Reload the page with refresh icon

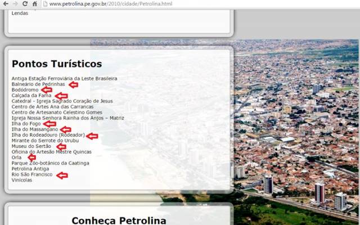pos(25,4)
